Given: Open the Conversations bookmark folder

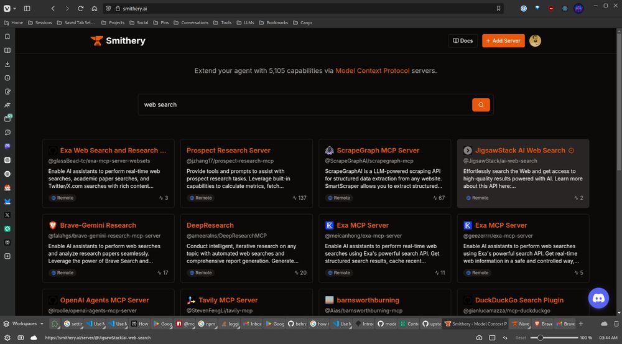Looking at the screenshot, I should pyautogui.click(x=191, y=22).
